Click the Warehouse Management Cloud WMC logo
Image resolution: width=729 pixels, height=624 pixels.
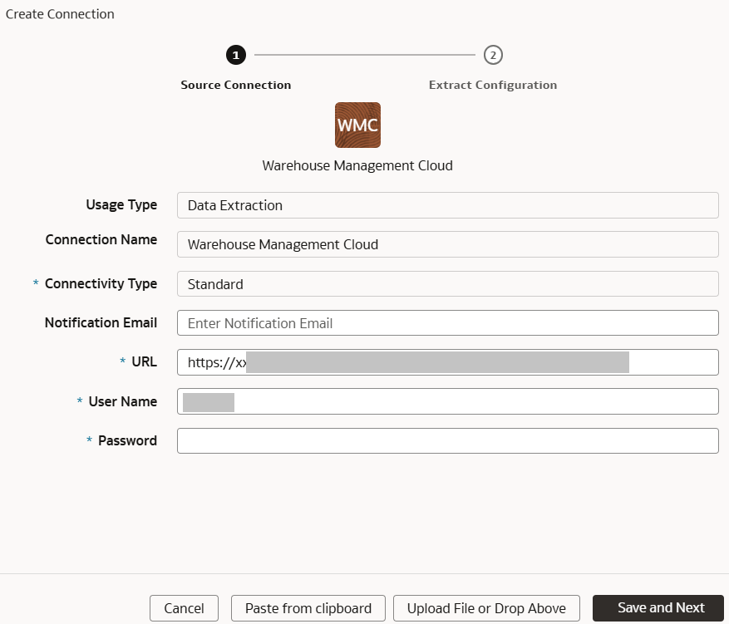357,125
